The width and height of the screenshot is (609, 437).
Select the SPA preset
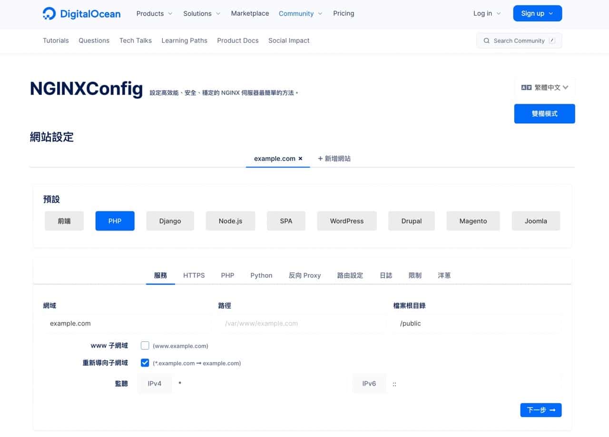(x=286, y=221)
